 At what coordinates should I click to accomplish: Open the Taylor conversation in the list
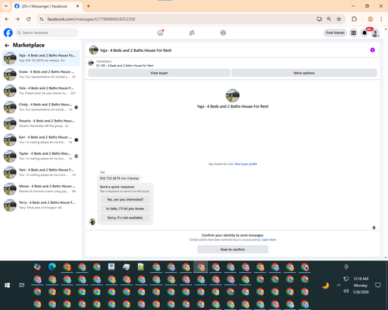[x=41, y=156]
